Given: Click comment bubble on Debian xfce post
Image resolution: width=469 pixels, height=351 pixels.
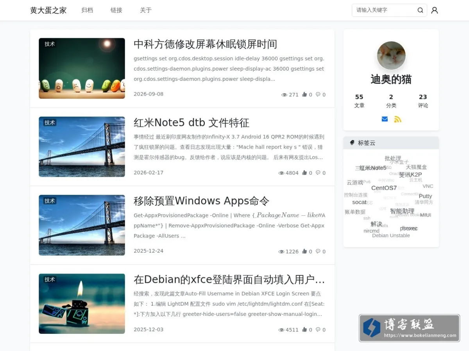Looking at the screenshot, I should point(318,330).
